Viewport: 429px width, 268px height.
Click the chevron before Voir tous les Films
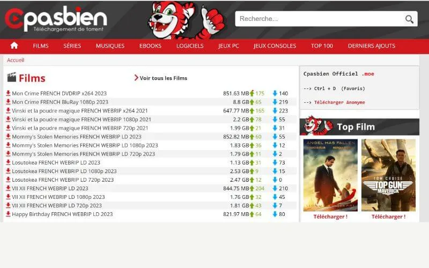(136, 78)
